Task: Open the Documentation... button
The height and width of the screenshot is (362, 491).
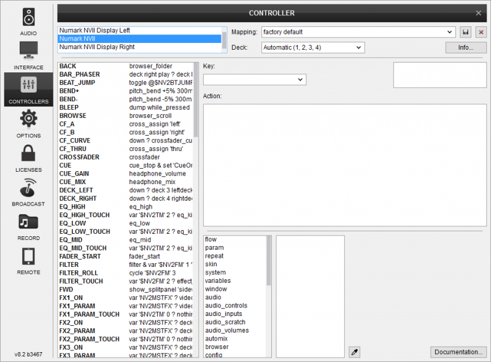Action: (458, 352)
